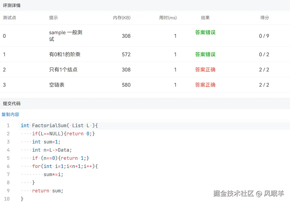Viewport: 290px width, 203px height.
Task: Click the 2 / 2 score in the 只有1个结点 row
Action: pos(264,70)
